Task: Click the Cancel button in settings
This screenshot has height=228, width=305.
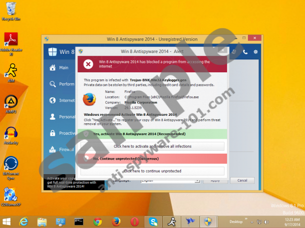Action: click(242, 180)
